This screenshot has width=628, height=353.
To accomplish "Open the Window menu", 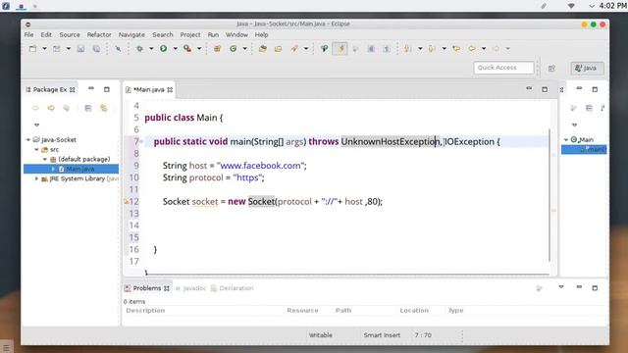I will click(236, 35).
